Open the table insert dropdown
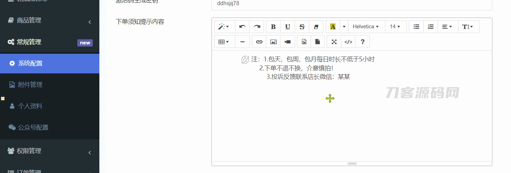 (225, 42)
